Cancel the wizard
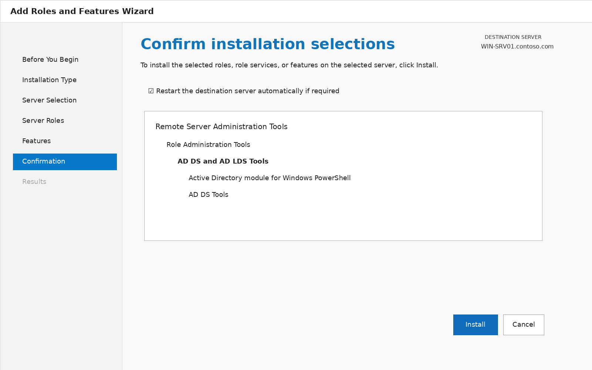Viewport: 592px width, 370px height. click(524, 325)
